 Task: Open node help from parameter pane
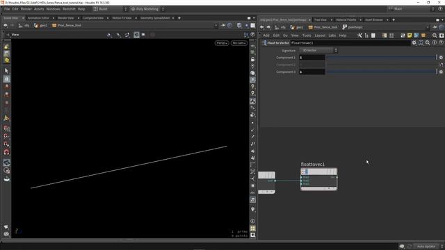pyautogui.click(x=441, y=43)
